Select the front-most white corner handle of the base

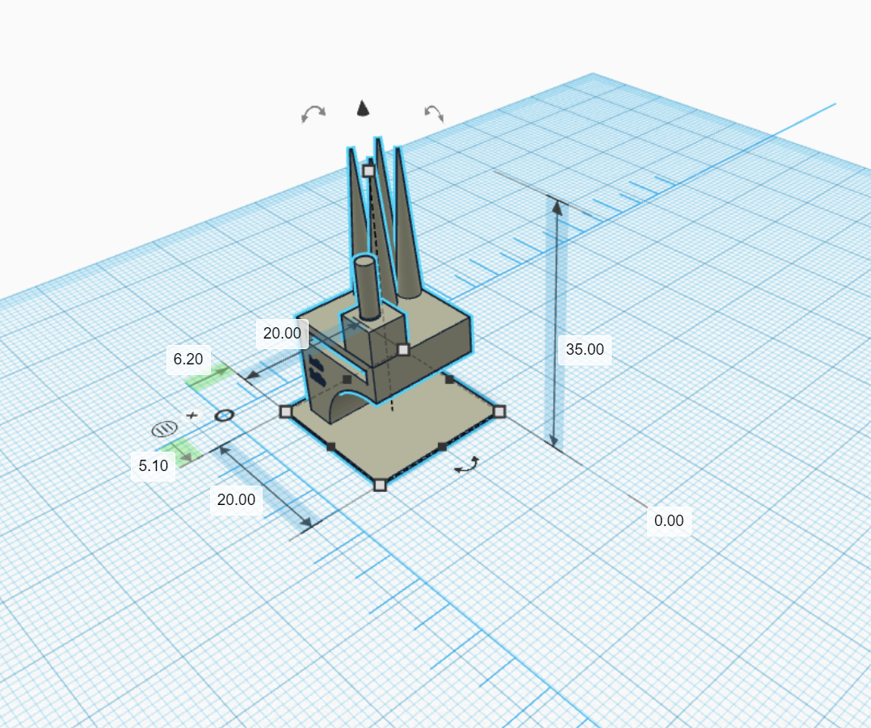click(380, 486)
